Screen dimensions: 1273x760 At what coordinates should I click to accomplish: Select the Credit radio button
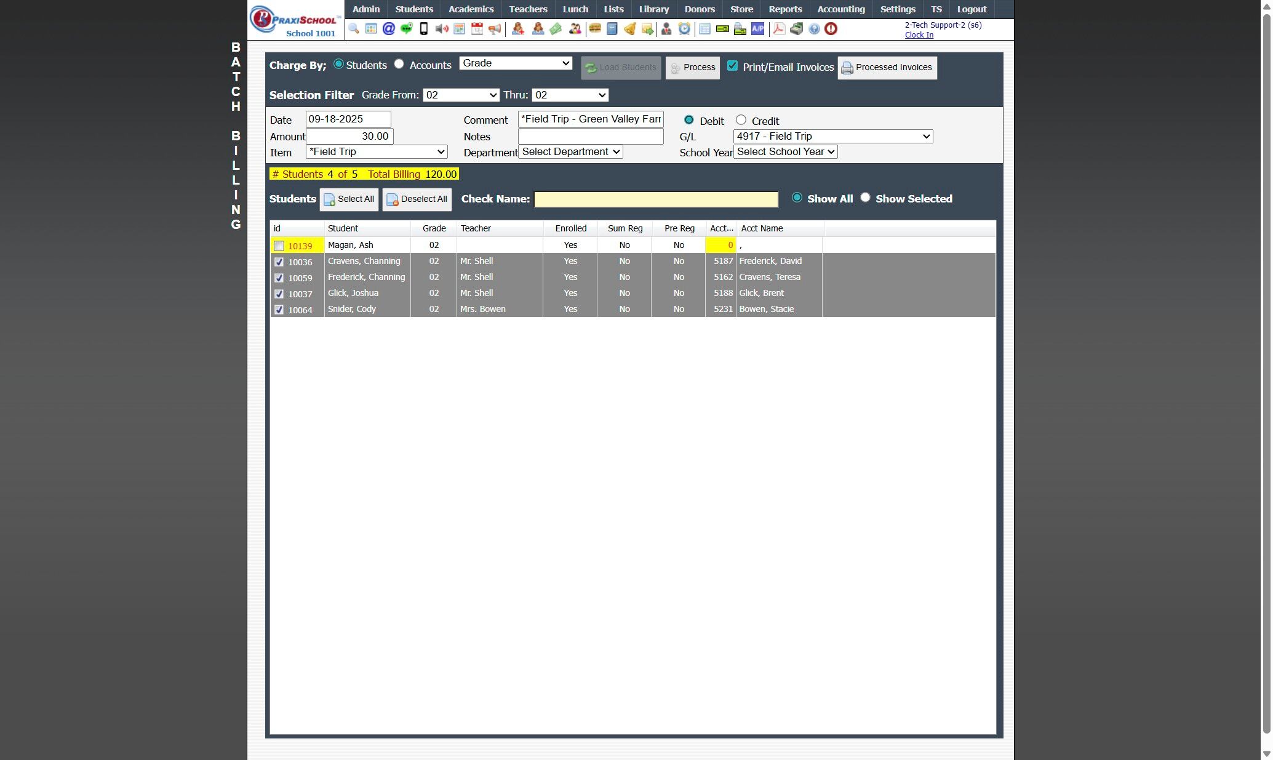coord(741,120)
